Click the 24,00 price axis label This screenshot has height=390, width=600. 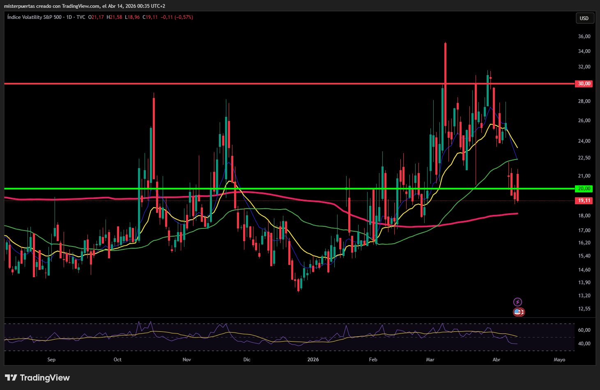[x=584, y=141]
